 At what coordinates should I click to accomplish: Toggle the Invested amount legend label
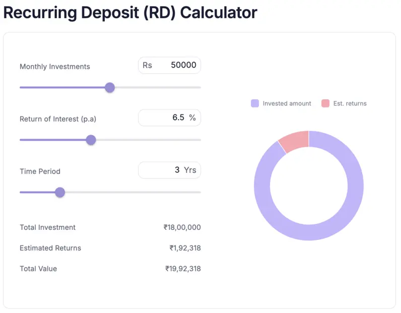pos(287,103)
